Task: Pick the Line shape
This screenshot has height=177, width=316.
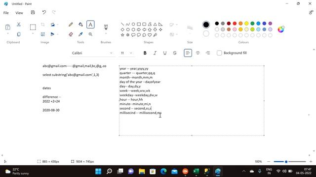Action: point(122,24)
